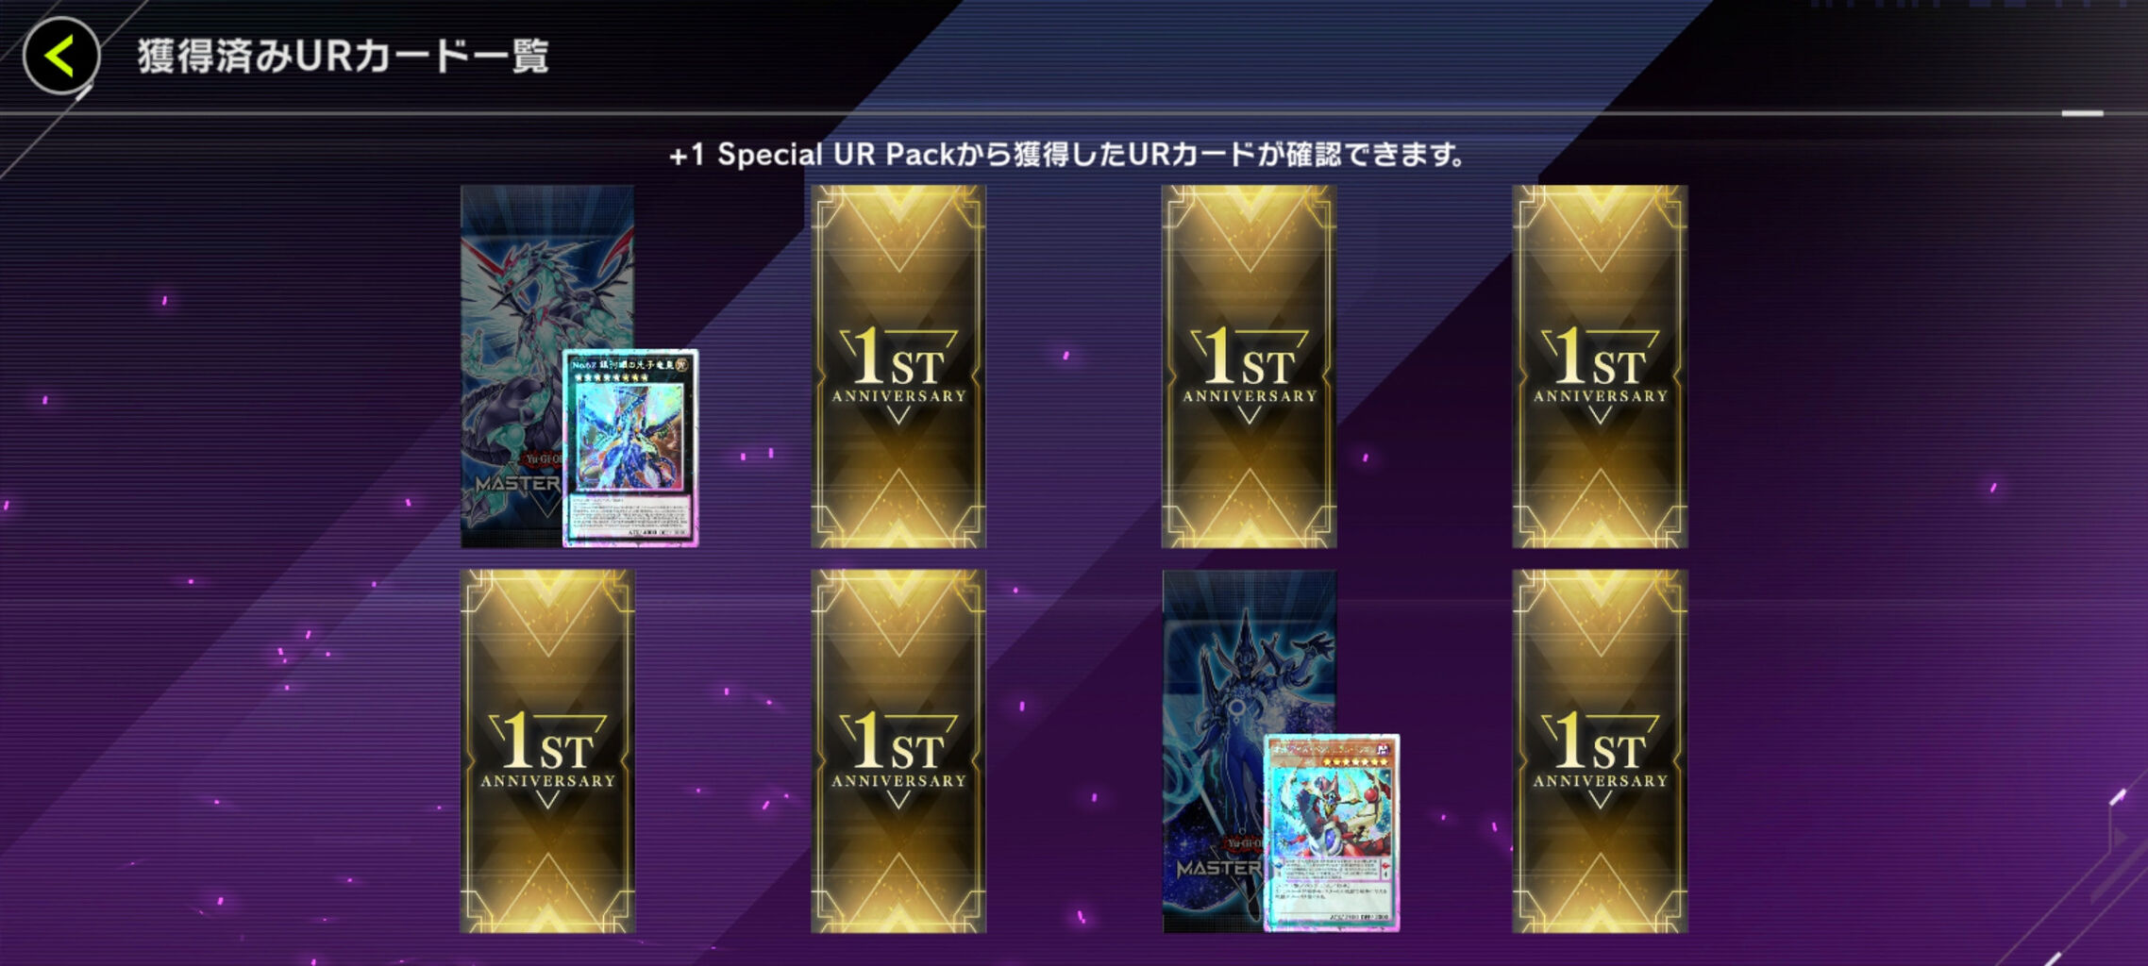Open the last 1st Anniversary pack in bottom row
The image size is (2148, 966).
click(1600, 751)
